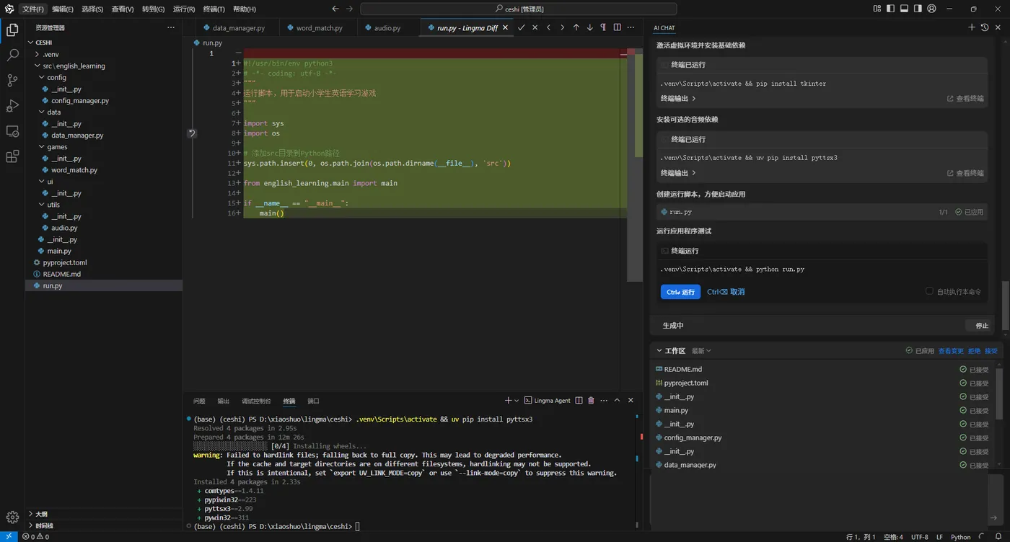Toggle whitespace display with the pilcrow icon
Screen dimensions: 1010x542
coord(603,27)
